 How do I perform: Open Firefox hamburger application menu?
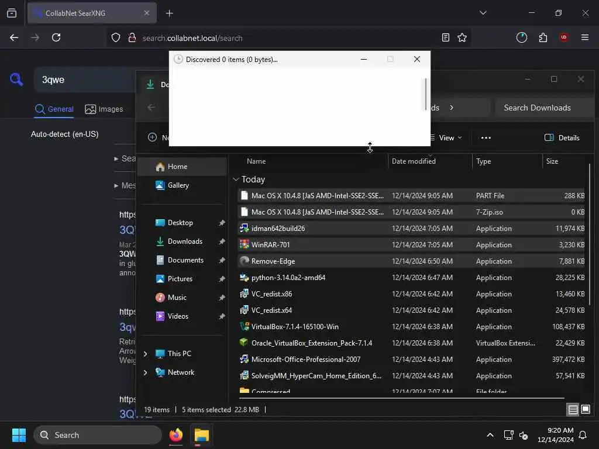pyautogui.click(x=585, y=37)
